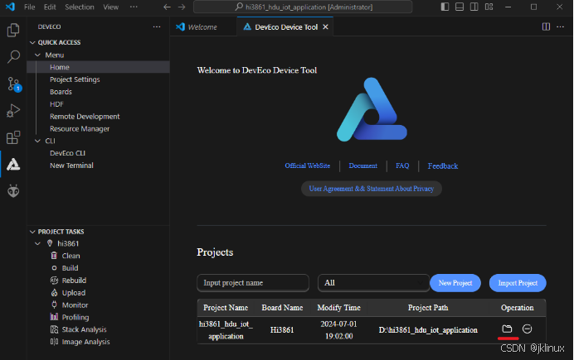Open the Official WebSite link
574x360 pixels.
pyautogui.click(x=308, y=166)
